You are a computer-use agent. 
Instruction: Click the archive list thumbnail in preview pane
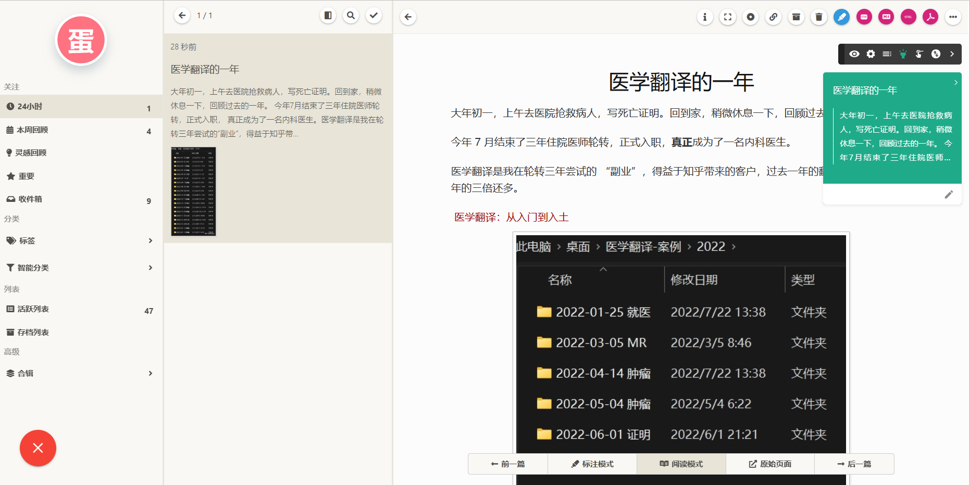193,192
